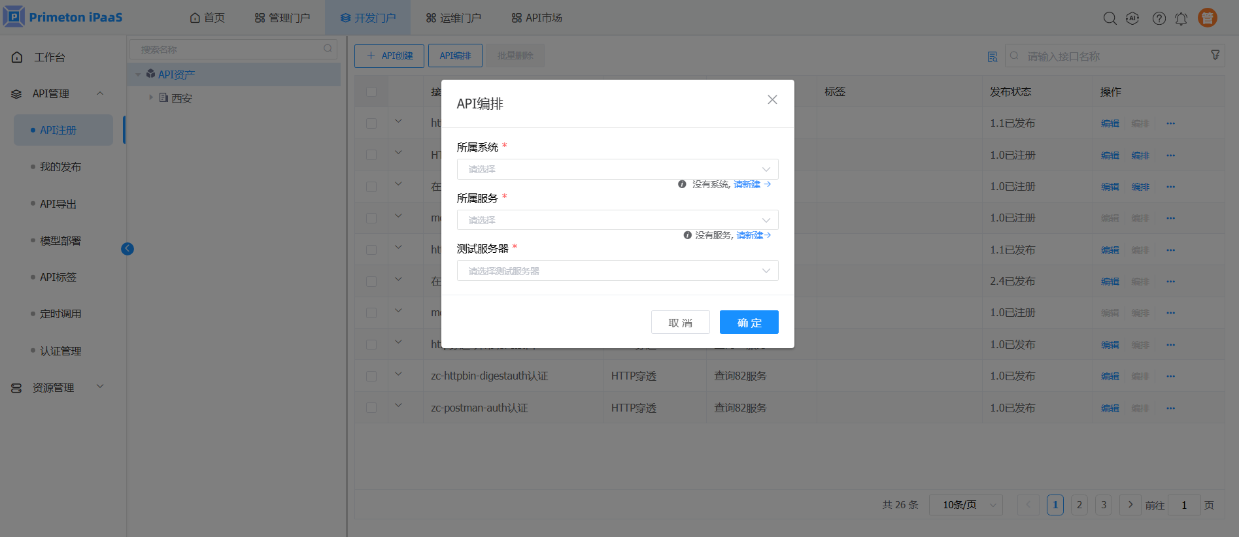The height and width of the screenshot is (537, 1239).
Task: Click the 确定 button in dialog
Action: tap(749, 322)
